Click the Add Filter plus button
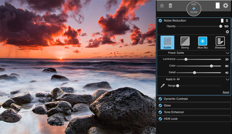 (194, 8)
